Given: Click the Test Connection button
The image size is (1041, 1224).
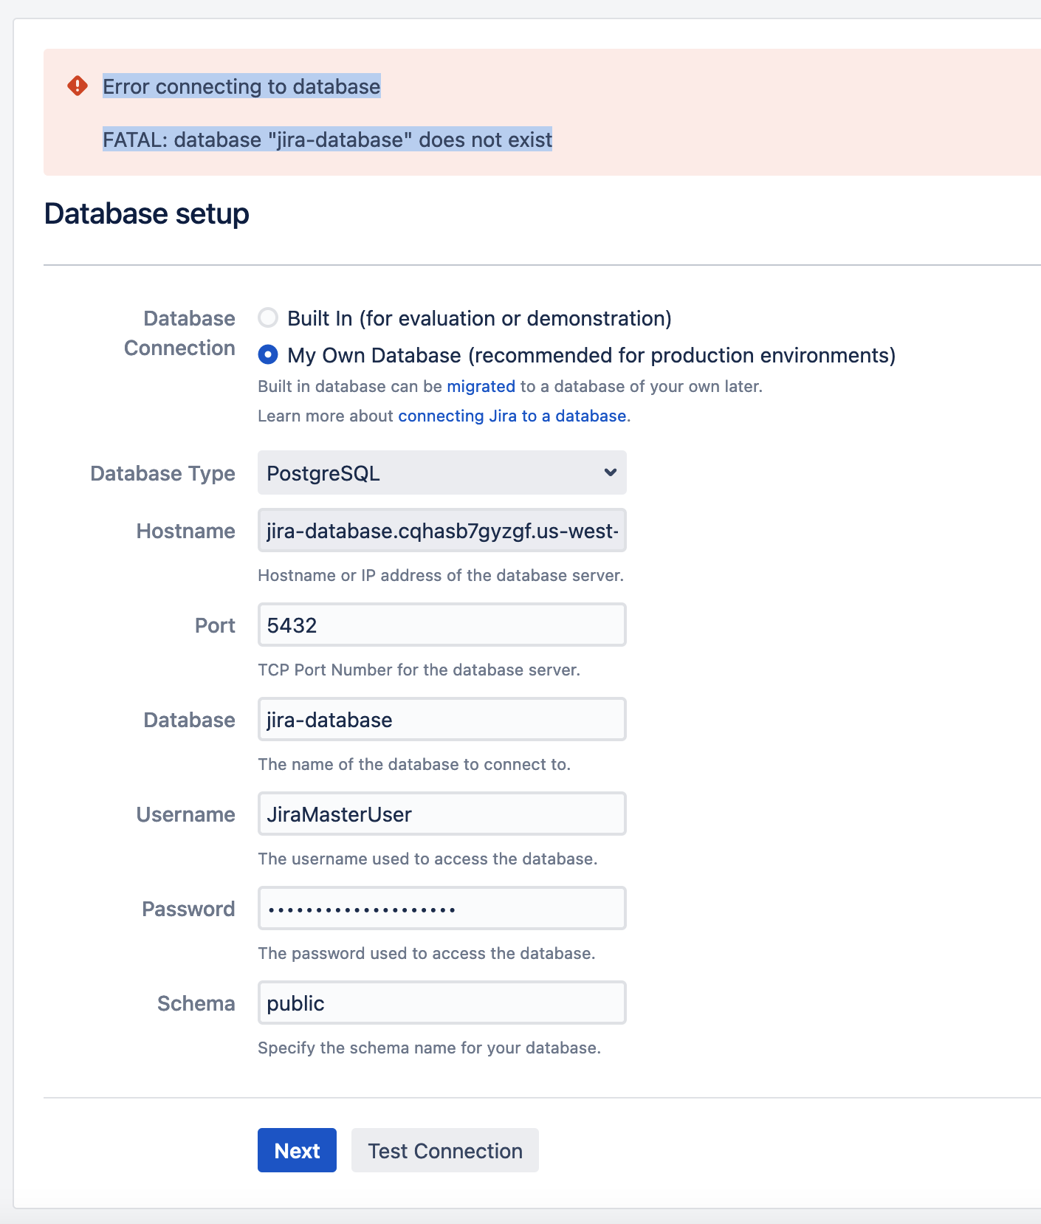Looking at the screenshot, I should [444, 1150].
